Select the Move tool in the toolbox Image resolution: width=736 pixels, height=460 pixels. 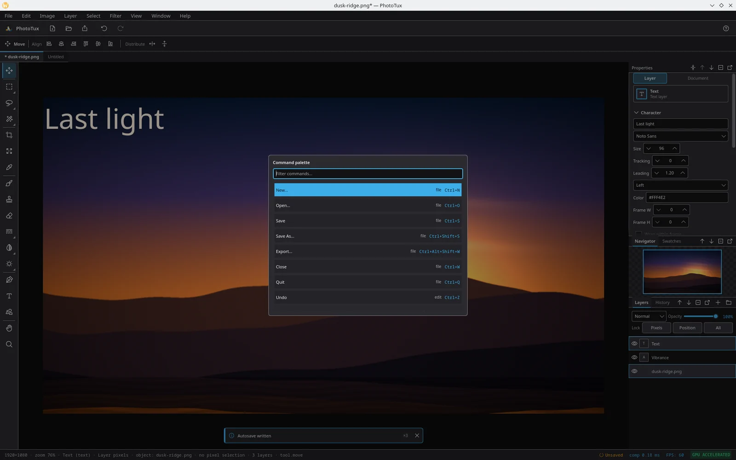[9, 71]
